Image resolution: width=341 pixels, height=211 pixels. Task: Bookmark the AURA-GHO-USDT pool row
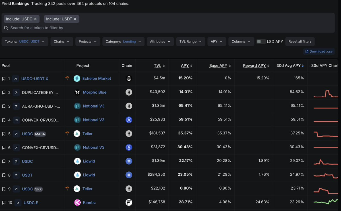coord(4,106)
